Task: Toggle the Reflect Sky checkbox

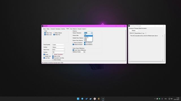Action: 54,35
